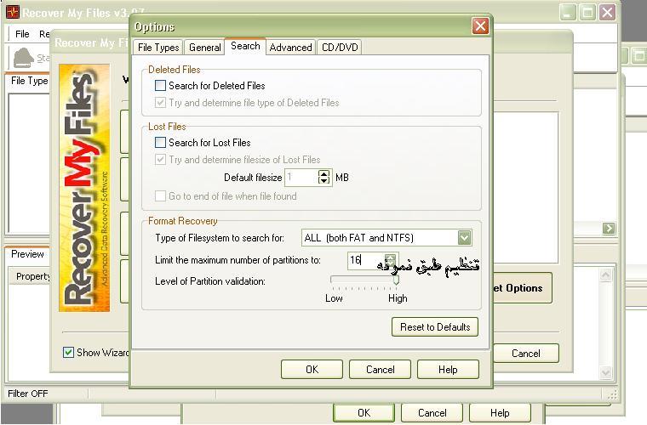Click Help in bottom background dialog
This screenshot has height=425, width=647.
pyautogui.click(x=500, y=413)
